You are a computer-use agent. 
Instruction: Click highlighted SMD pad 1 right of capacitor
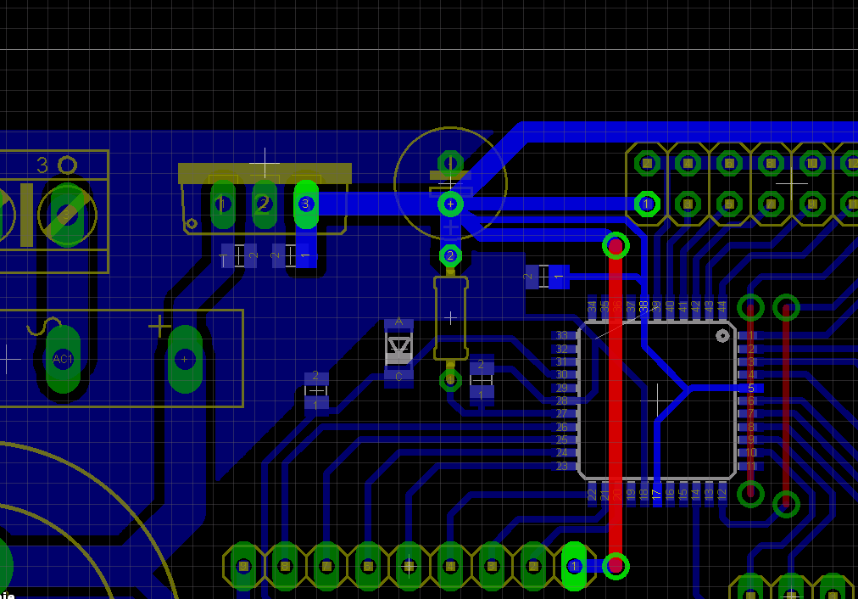click(559, 277)
